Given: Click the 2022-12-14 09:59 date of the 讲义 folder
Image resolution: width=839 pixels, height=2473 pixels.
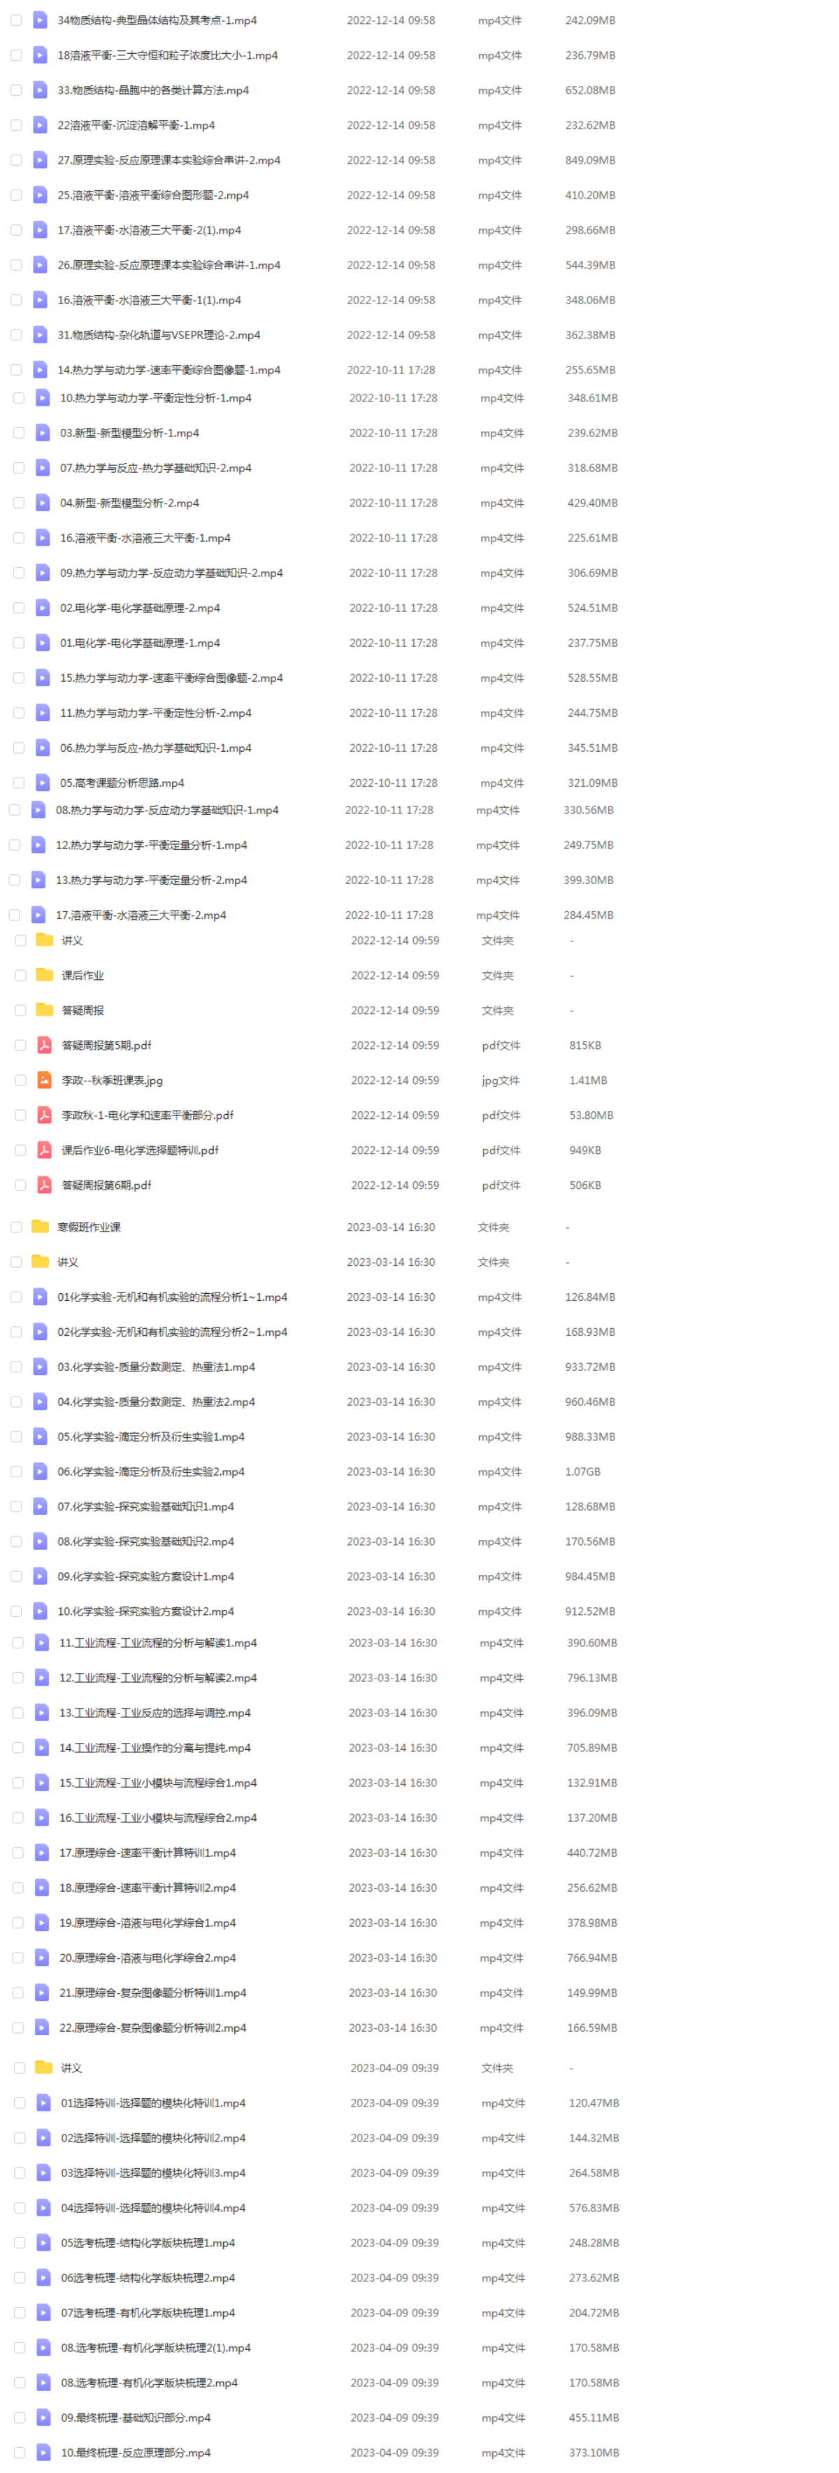Looking at the screenshot, I should point(396,941).
